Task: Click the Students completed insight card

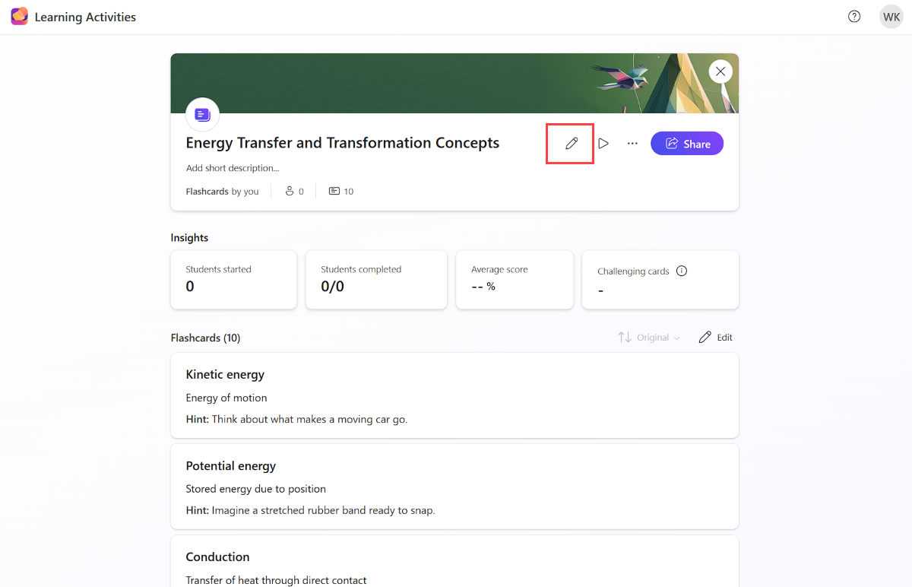Action: pos(376,280)
